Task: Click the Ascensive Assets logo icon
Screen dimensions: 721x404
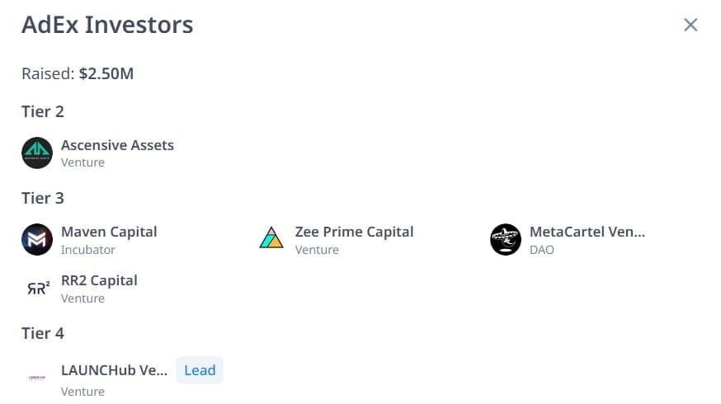Action: [37, 153]
